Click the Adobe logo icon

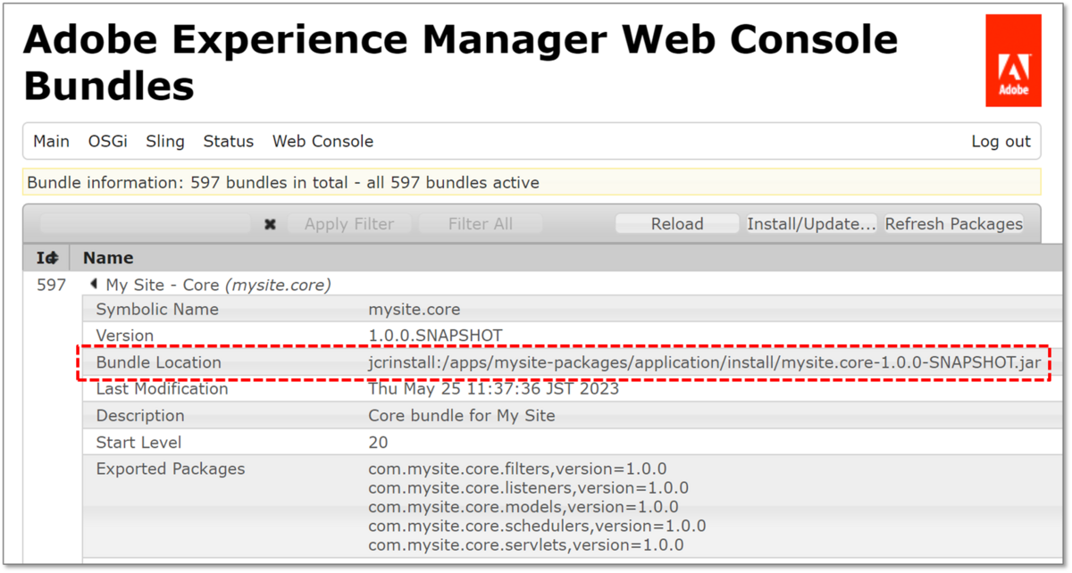[1013, 61]
